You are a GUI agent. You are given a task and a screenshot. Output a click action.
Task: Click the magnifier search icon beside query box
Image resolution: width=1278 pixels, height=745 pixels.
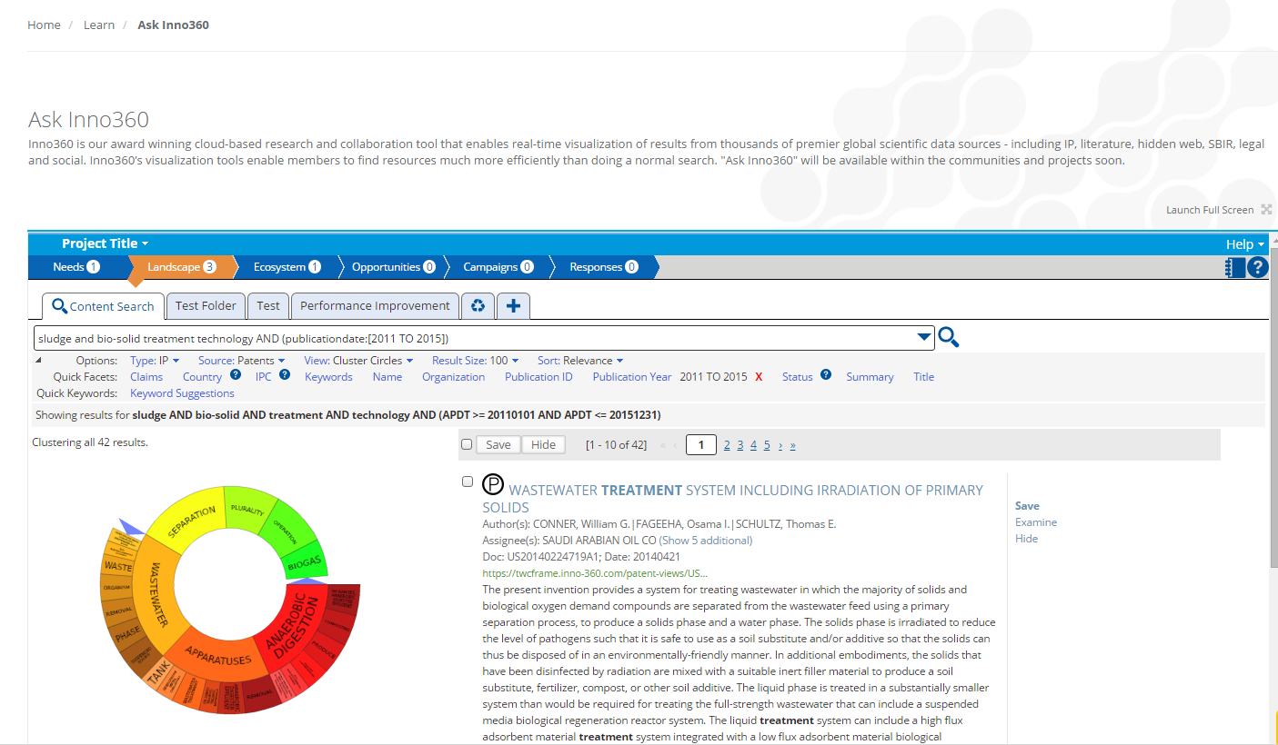(948, 338)
